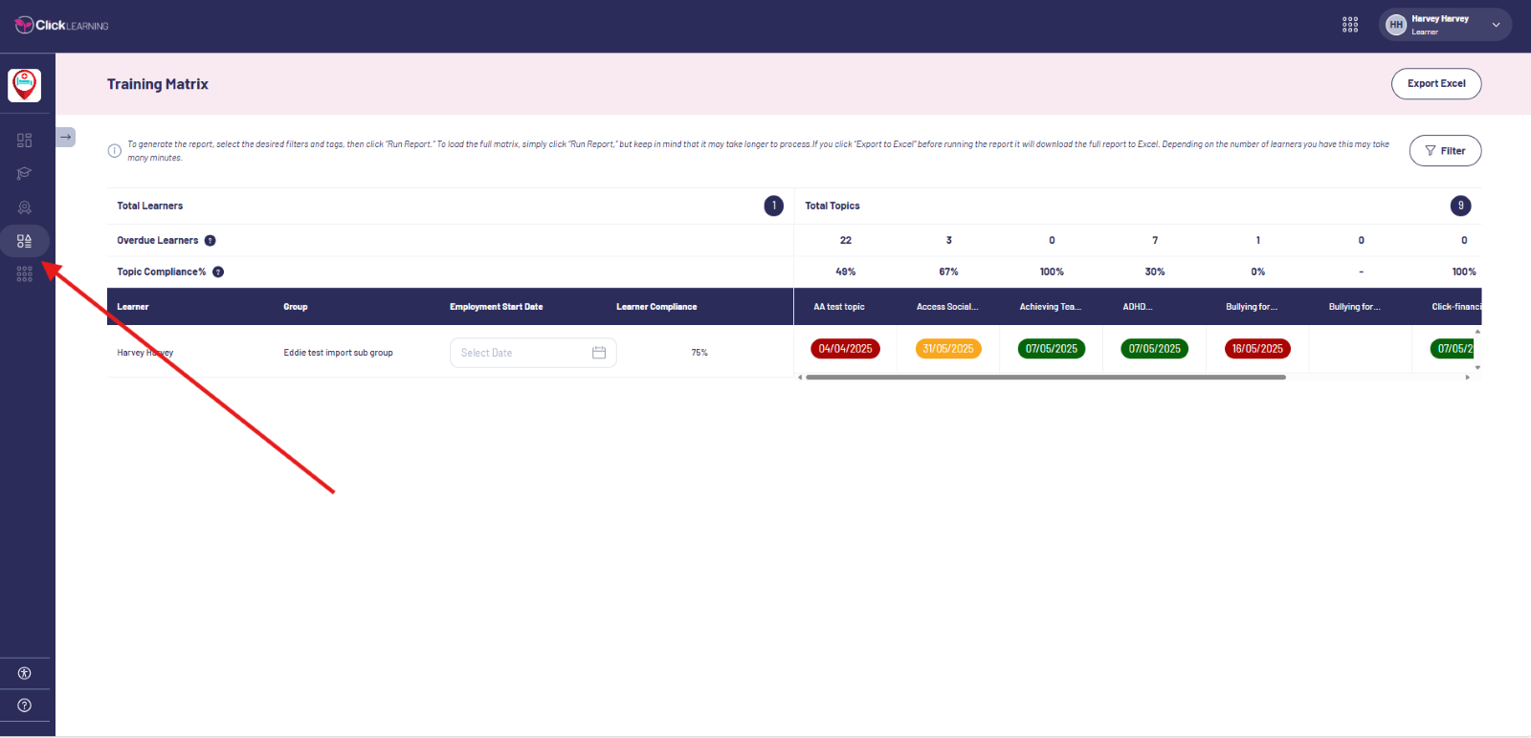The height and width of the screenshot is (738, 1531).
Task: Open the award badge sidebar icon
Action: click(x=25, y=207)
